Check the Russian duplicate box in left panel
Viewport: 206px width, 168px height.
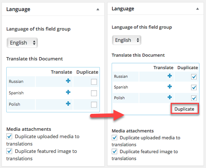click(x=94, y=82)
